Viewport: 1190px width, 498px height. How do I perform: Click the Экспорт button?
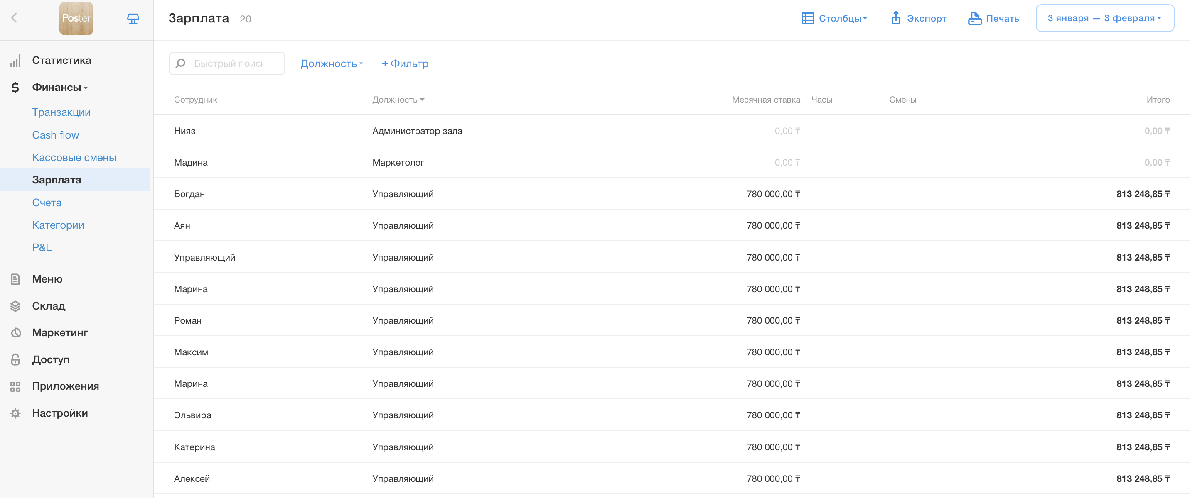[918, 18]
